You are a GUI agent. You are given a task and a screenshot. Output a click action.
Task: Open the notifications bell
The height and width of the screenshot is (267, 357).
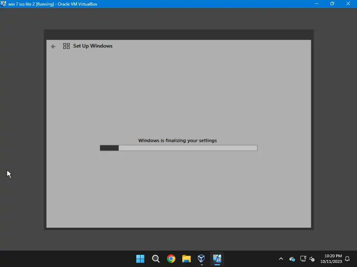[347, 259]
